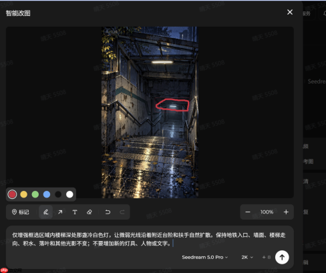Open the 2K resolution dropdown
Image resolution: width=326 pixels, height=273 pixels.
pos(247,257)
